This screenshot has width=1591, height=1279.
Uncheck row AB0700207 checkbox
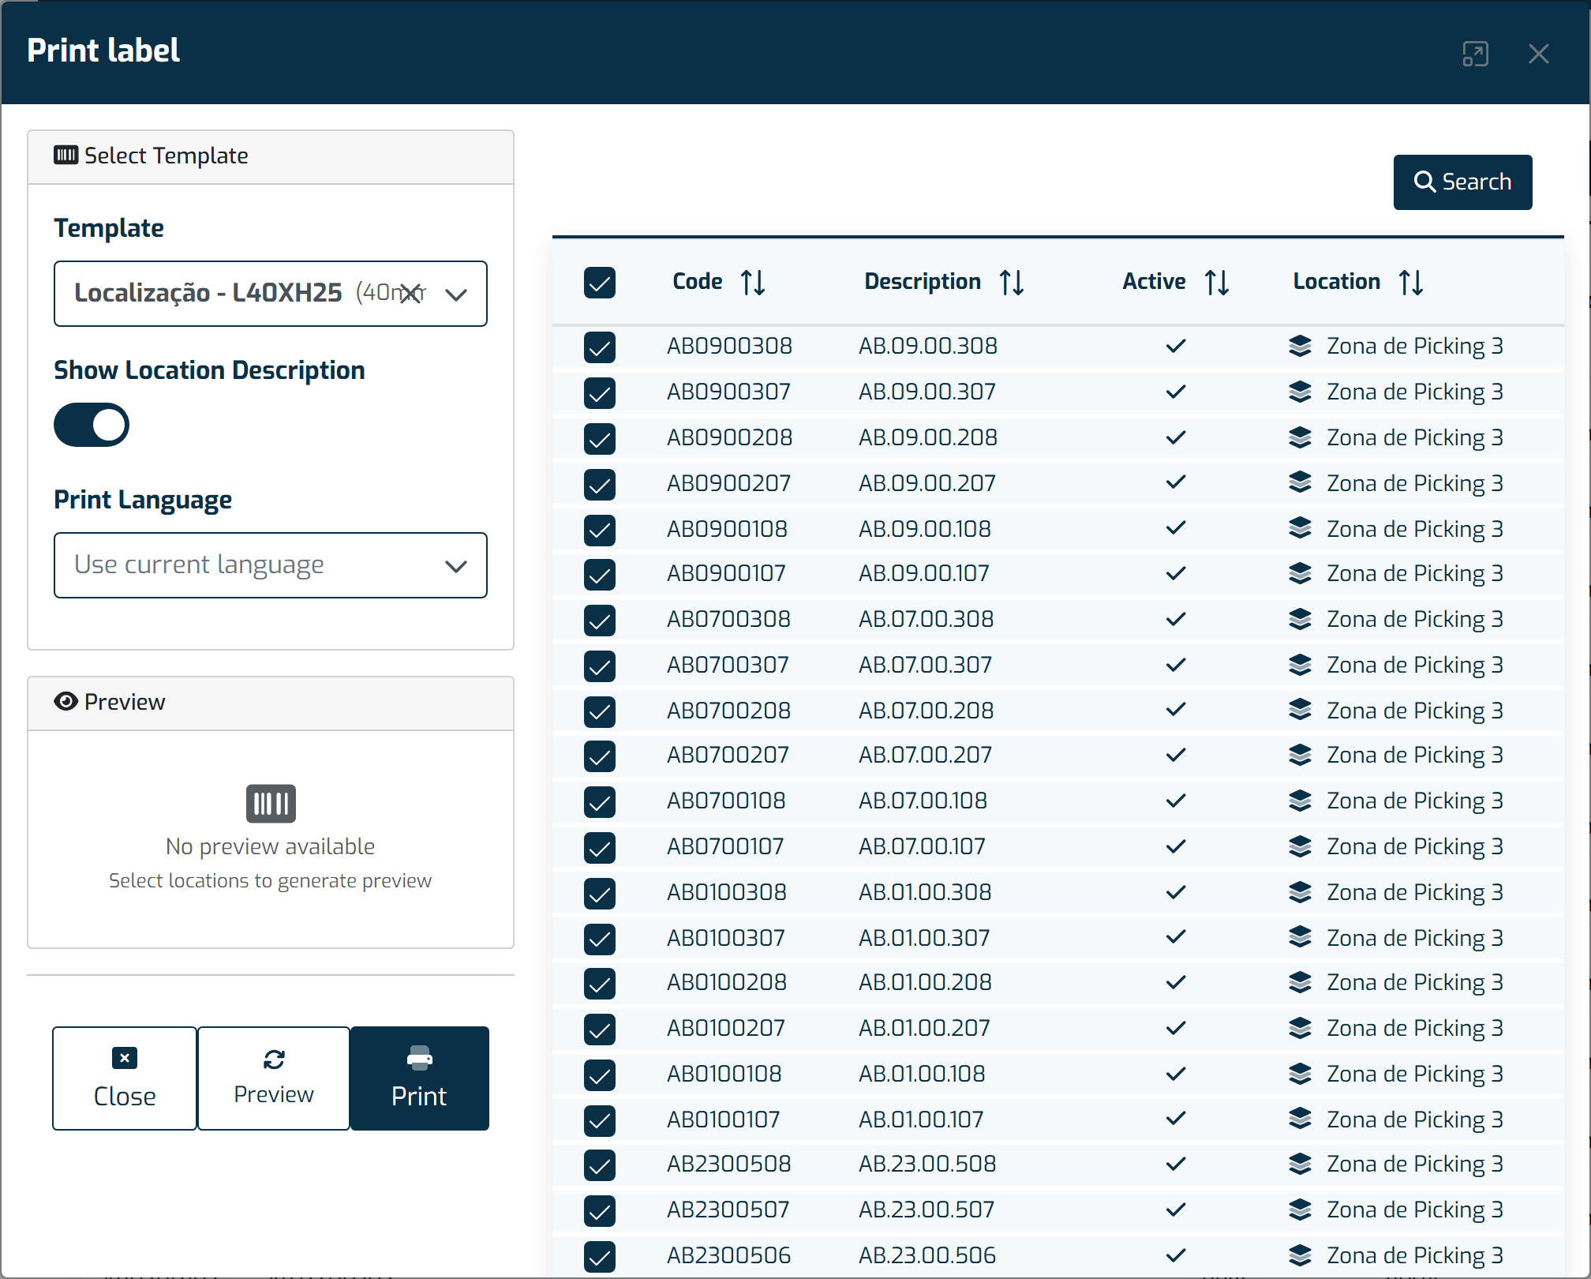(600, 756)
